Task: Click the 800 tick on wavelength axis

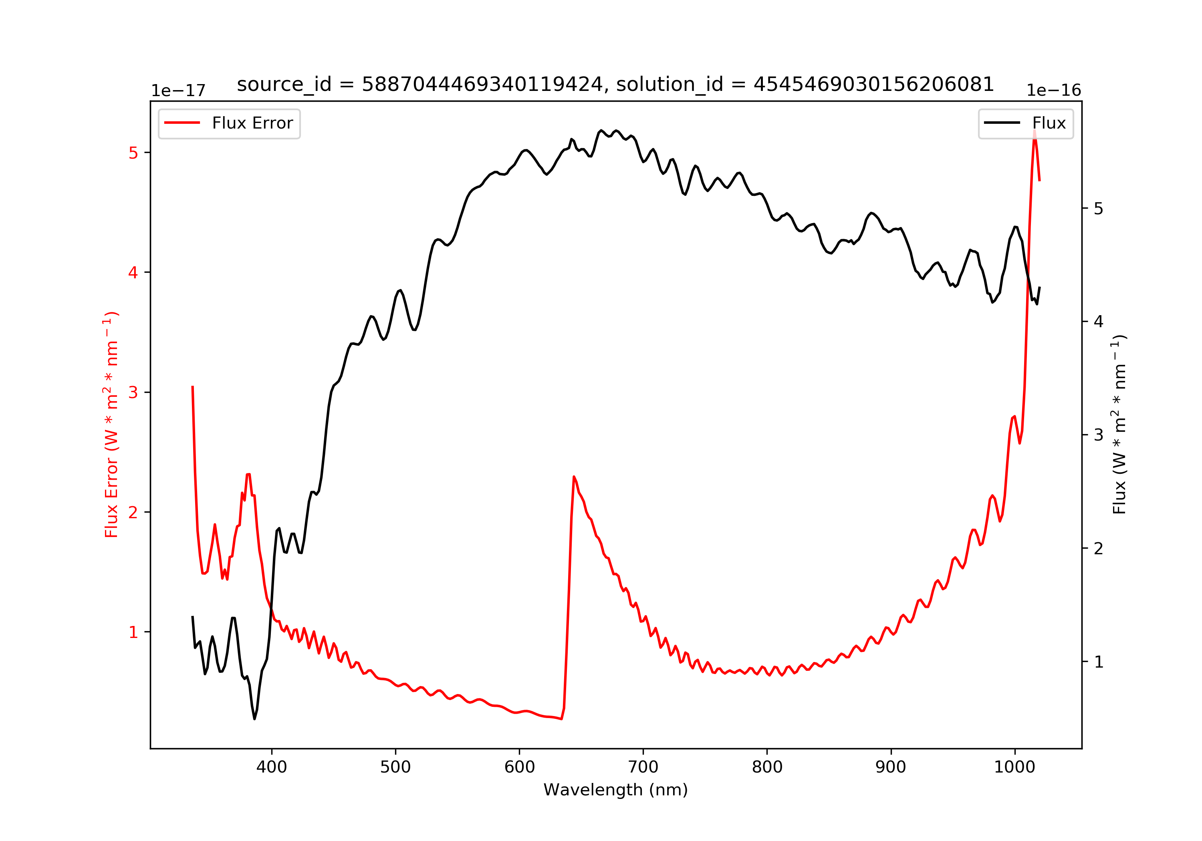Action: pos(767,767)
